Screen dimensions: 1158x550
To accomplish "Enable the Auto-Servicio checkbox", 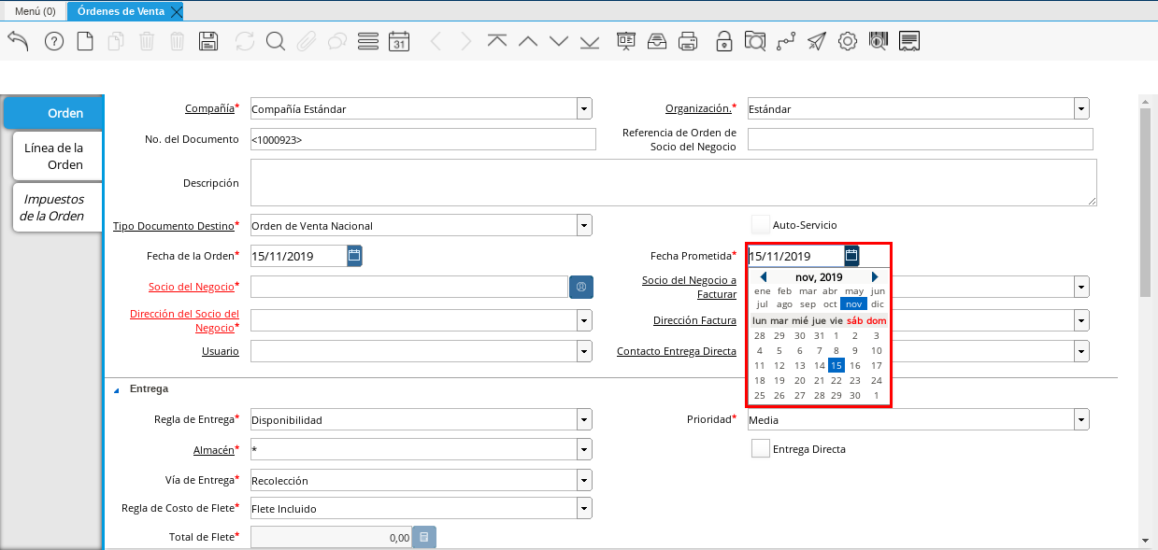I will 761,225.
